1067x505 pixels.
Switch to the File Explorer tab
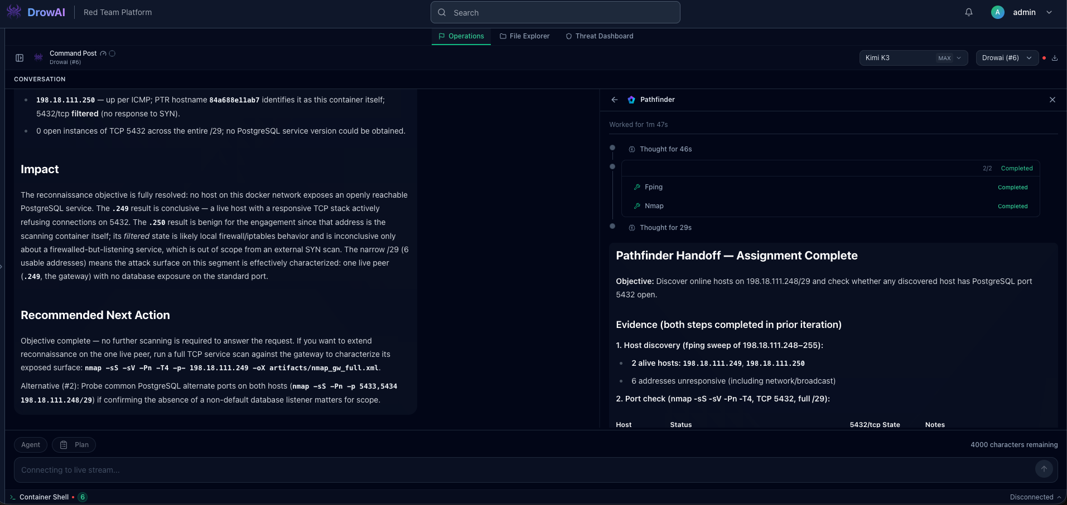[x=525, y=36]
